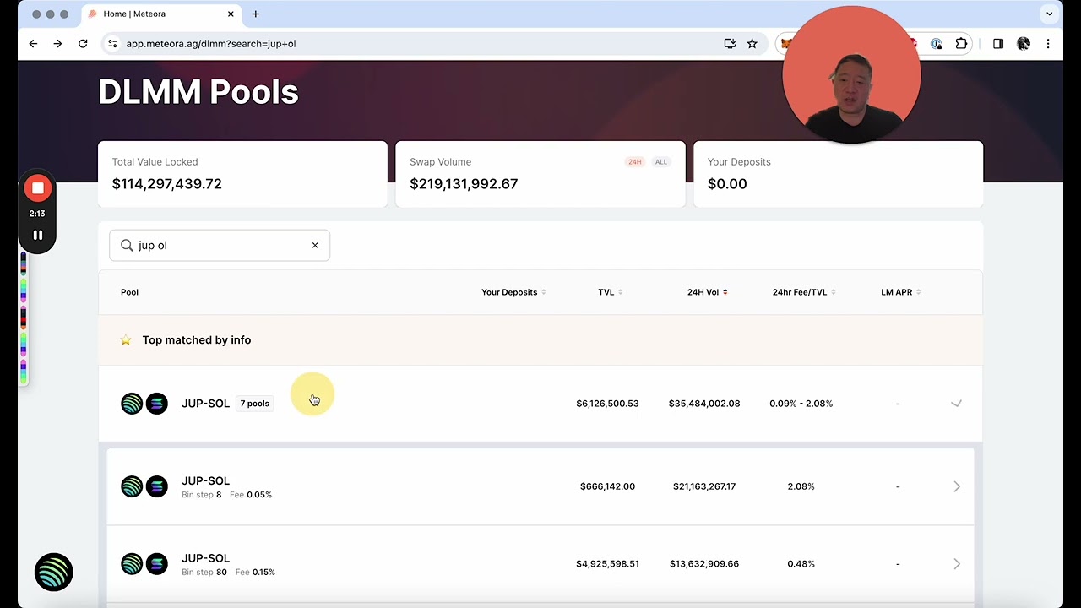
Task: Go forward in browser history
Action: [x=57, y=44]
